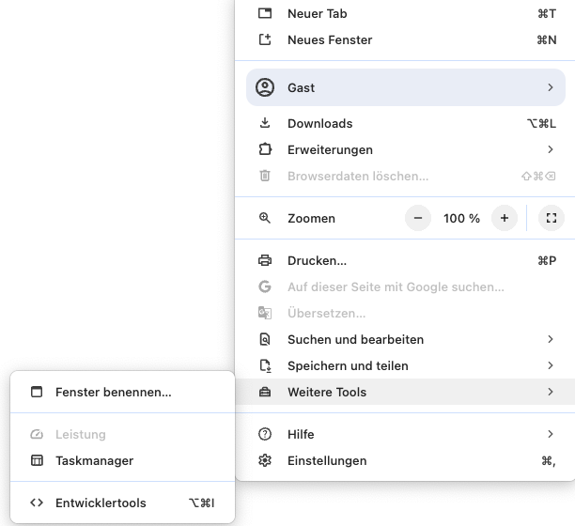
Task: Click the Neuer Tab icon
Action: tap(265, 13)
